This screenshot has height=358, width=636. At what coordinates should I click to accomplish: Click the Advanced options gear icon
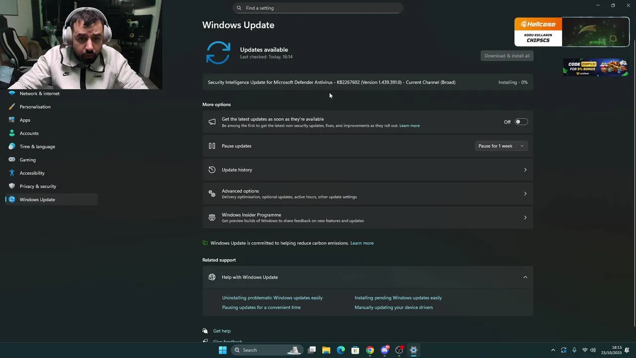tap(212, 193)
